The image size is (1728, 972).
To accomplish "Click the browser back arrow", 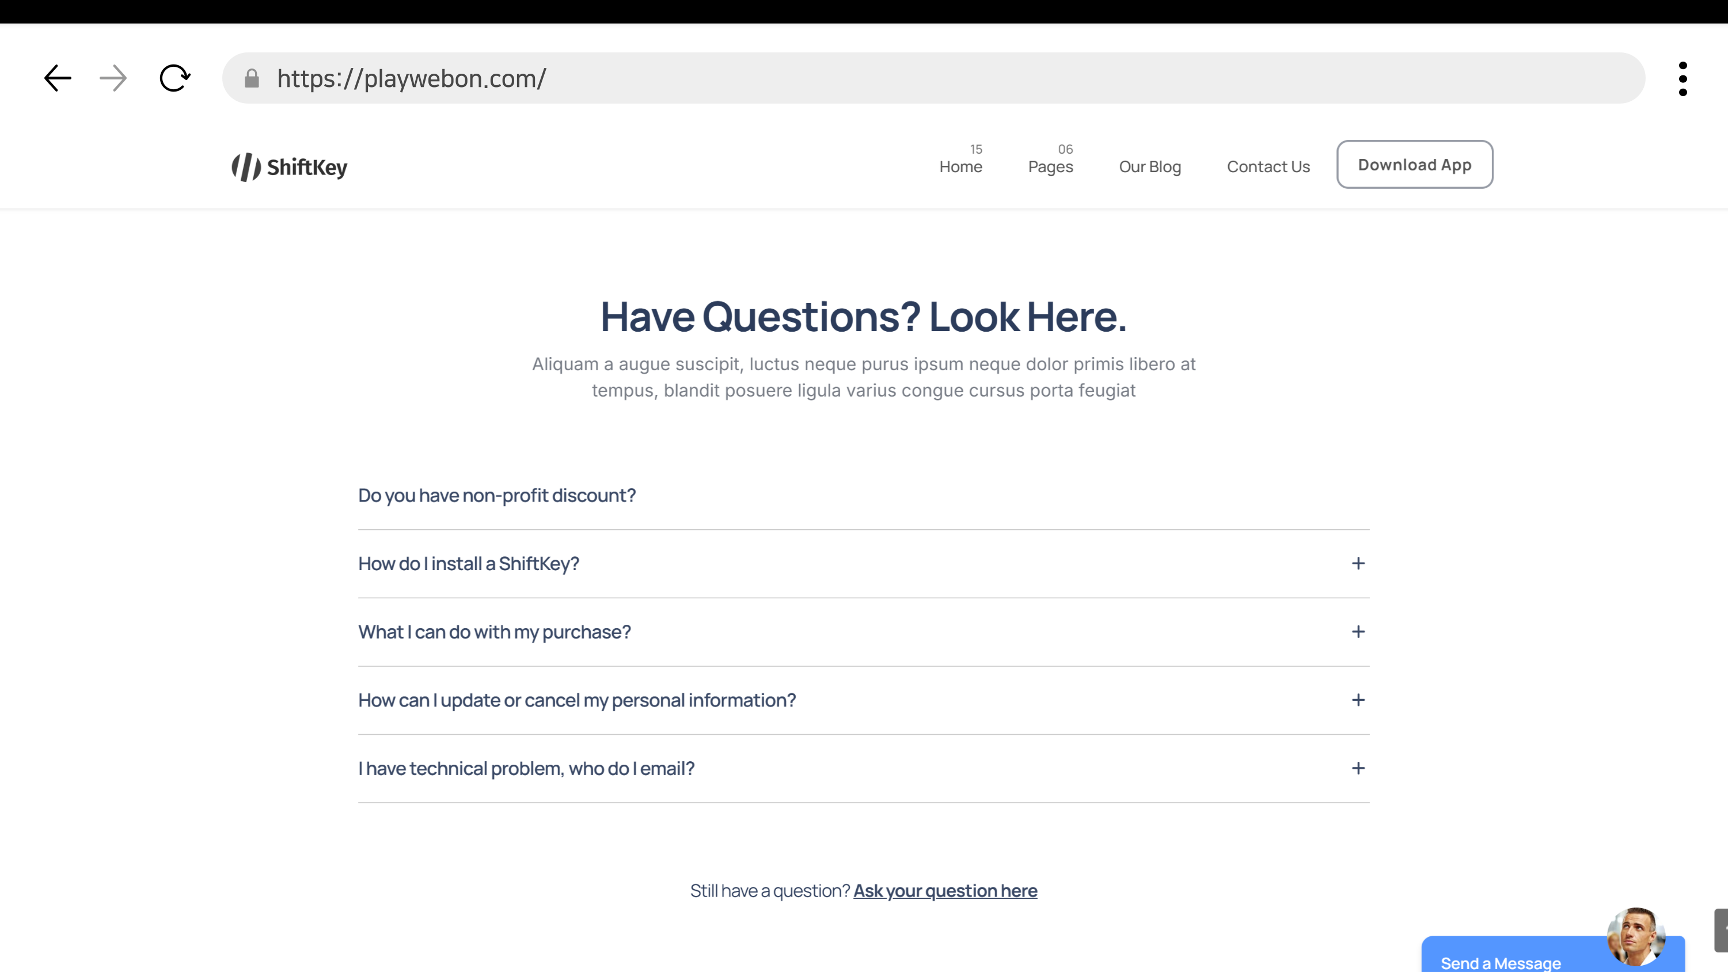I will [58, 78].
